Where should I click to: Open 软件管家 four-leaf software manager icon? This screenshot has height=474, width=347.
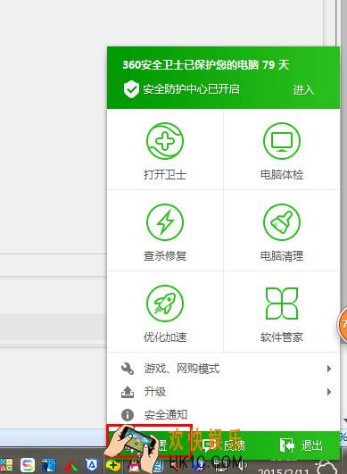282,304
